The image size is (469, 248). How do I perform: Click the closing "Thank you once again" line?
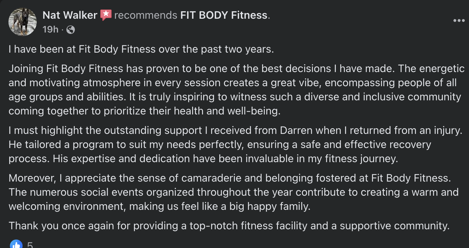(229, 225)
